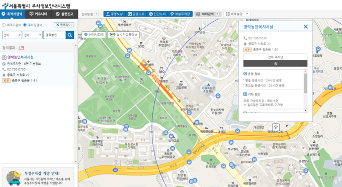Expand the 검색반경 radius dropdown

tap(97, 14)
